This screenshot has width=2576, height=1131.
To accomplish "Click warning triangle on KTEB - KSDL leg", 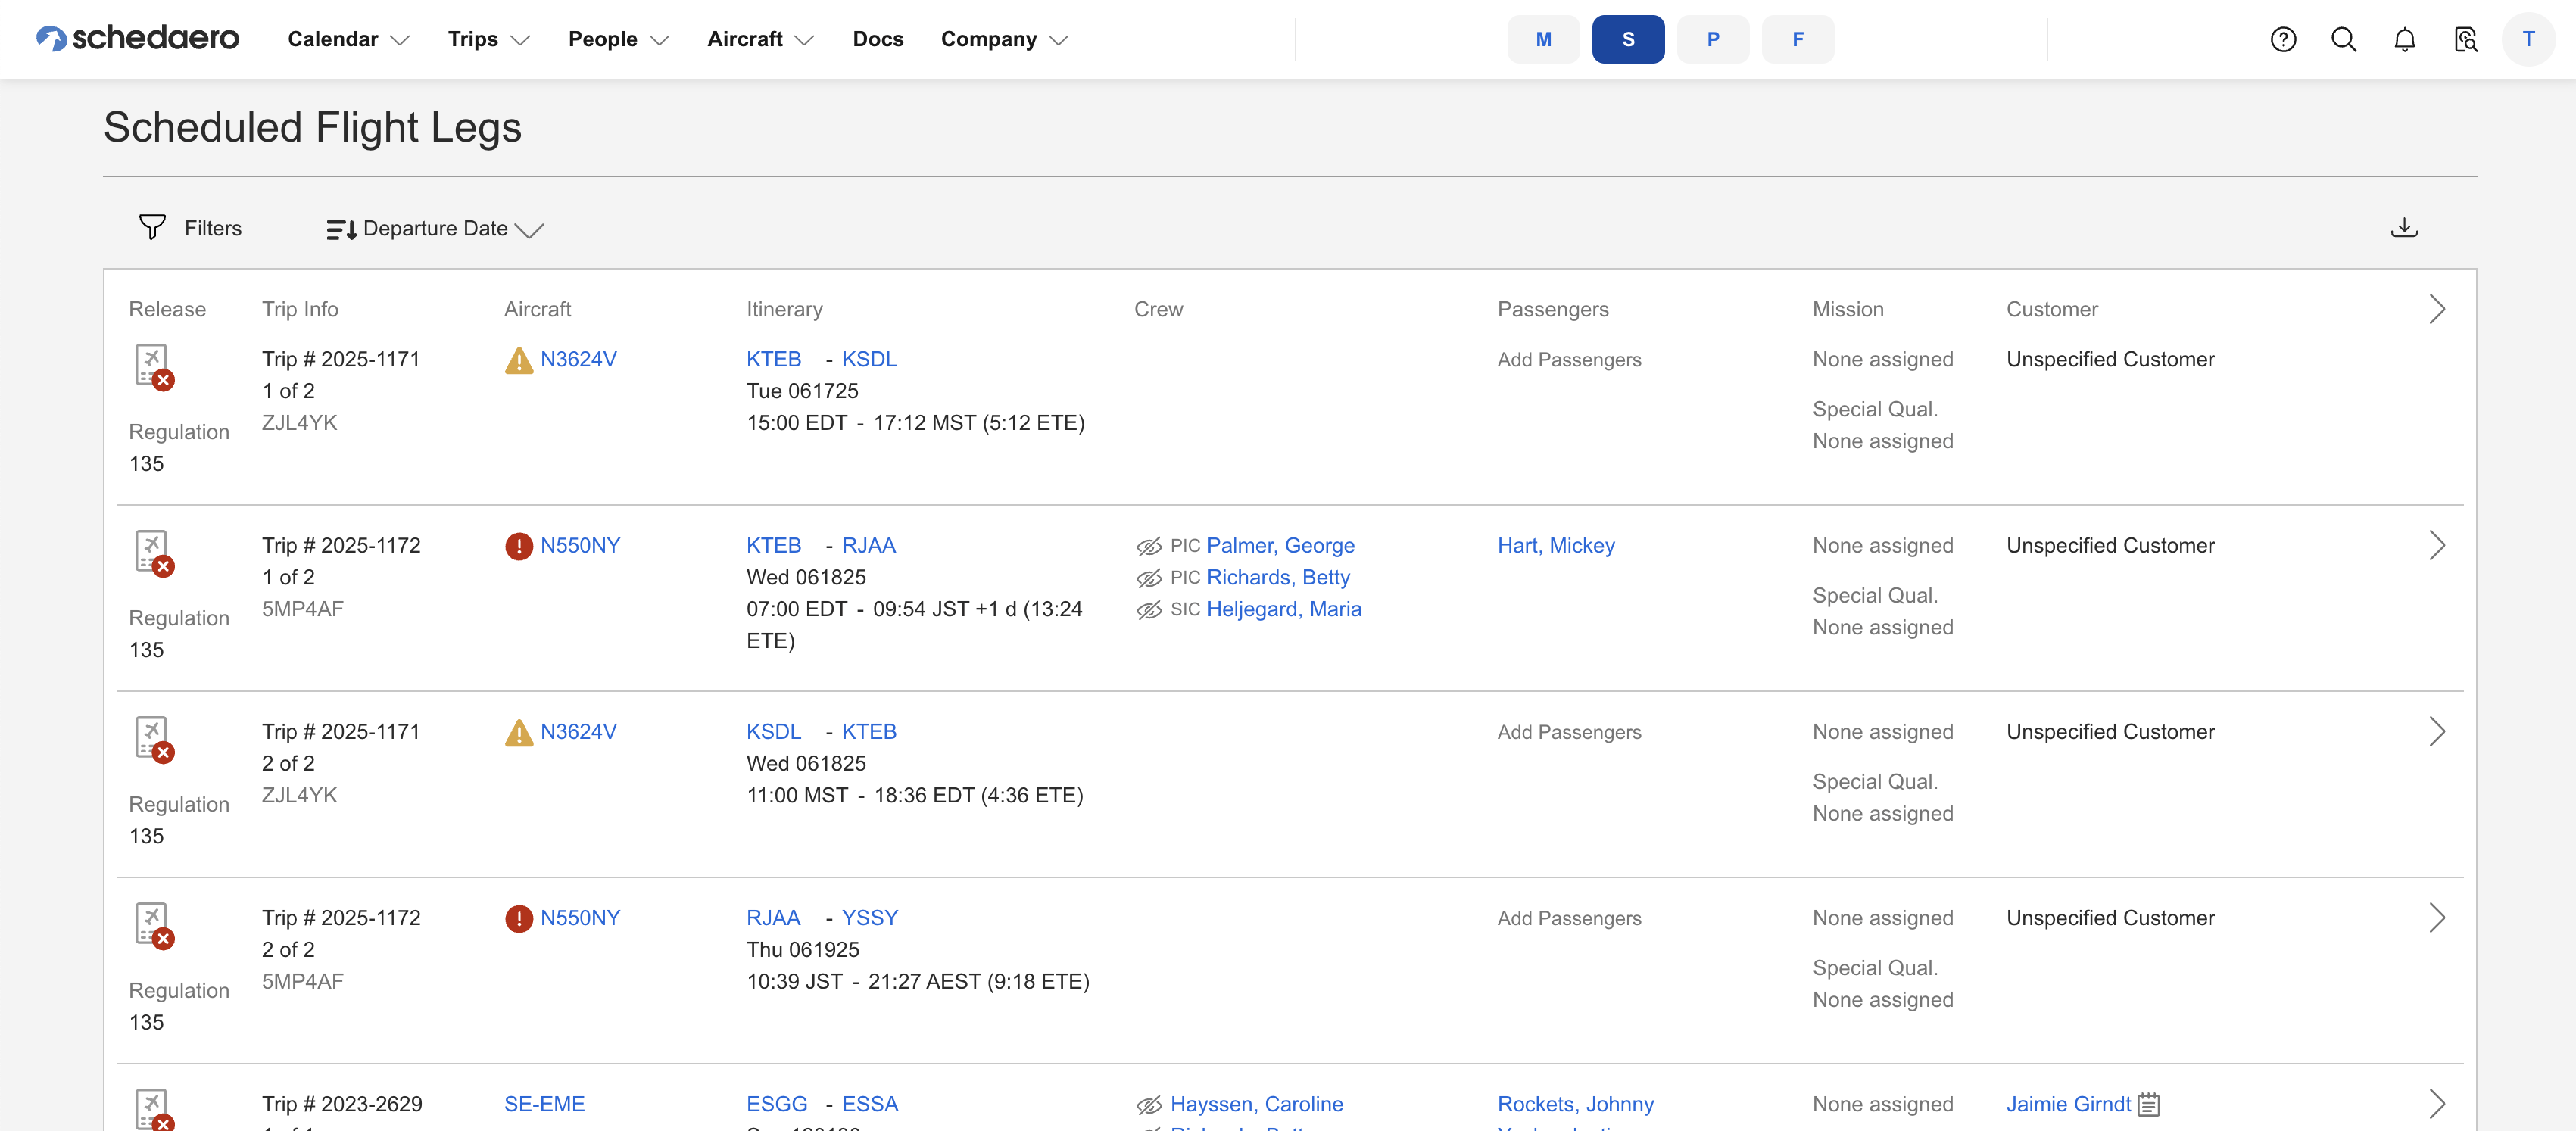I will [519, 360].
